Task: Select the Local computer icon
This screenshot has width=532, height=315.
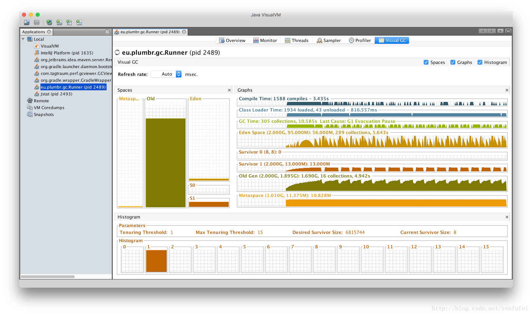Action: coord(30,39)
